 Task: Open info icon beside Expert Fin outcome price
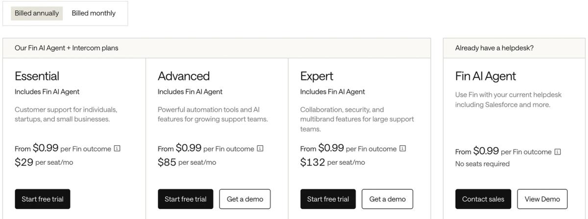(403, 149)
